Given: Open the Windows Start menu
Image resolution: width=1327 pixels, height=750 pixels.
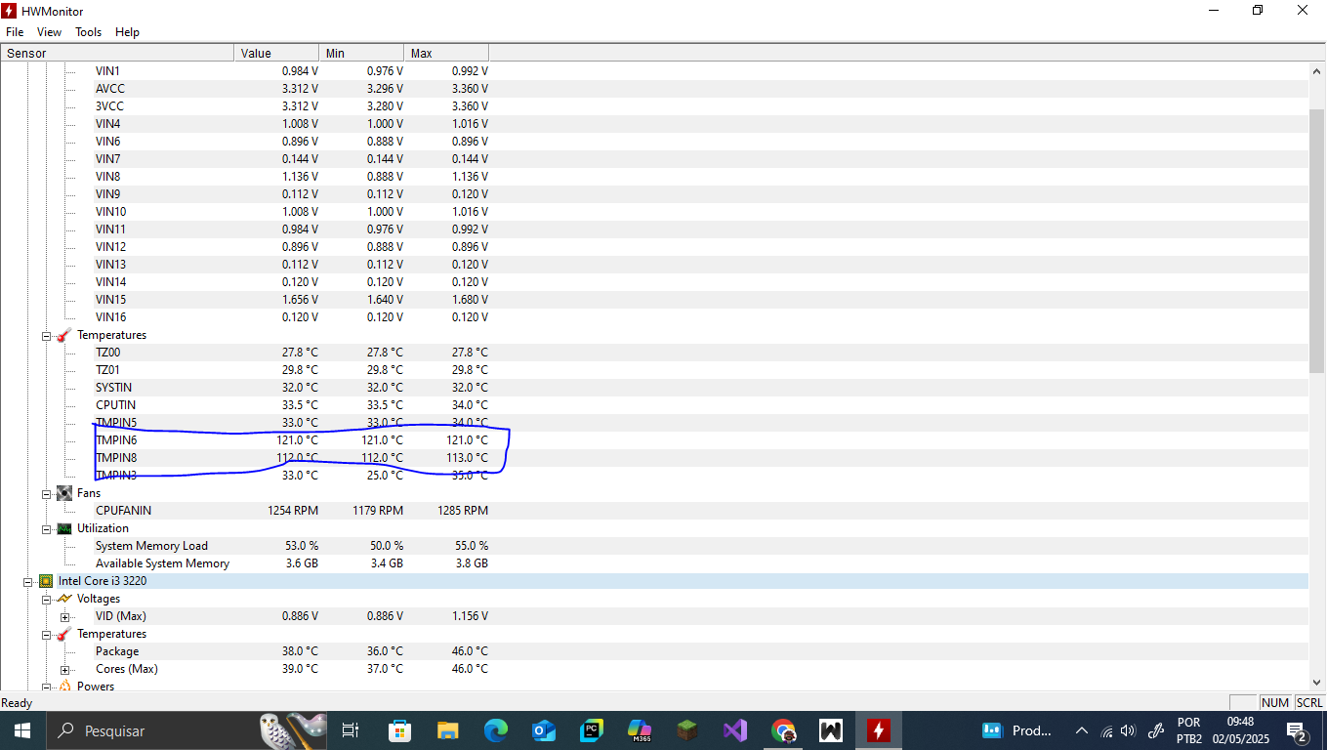Looking at the screenshot, I should 22,730.
